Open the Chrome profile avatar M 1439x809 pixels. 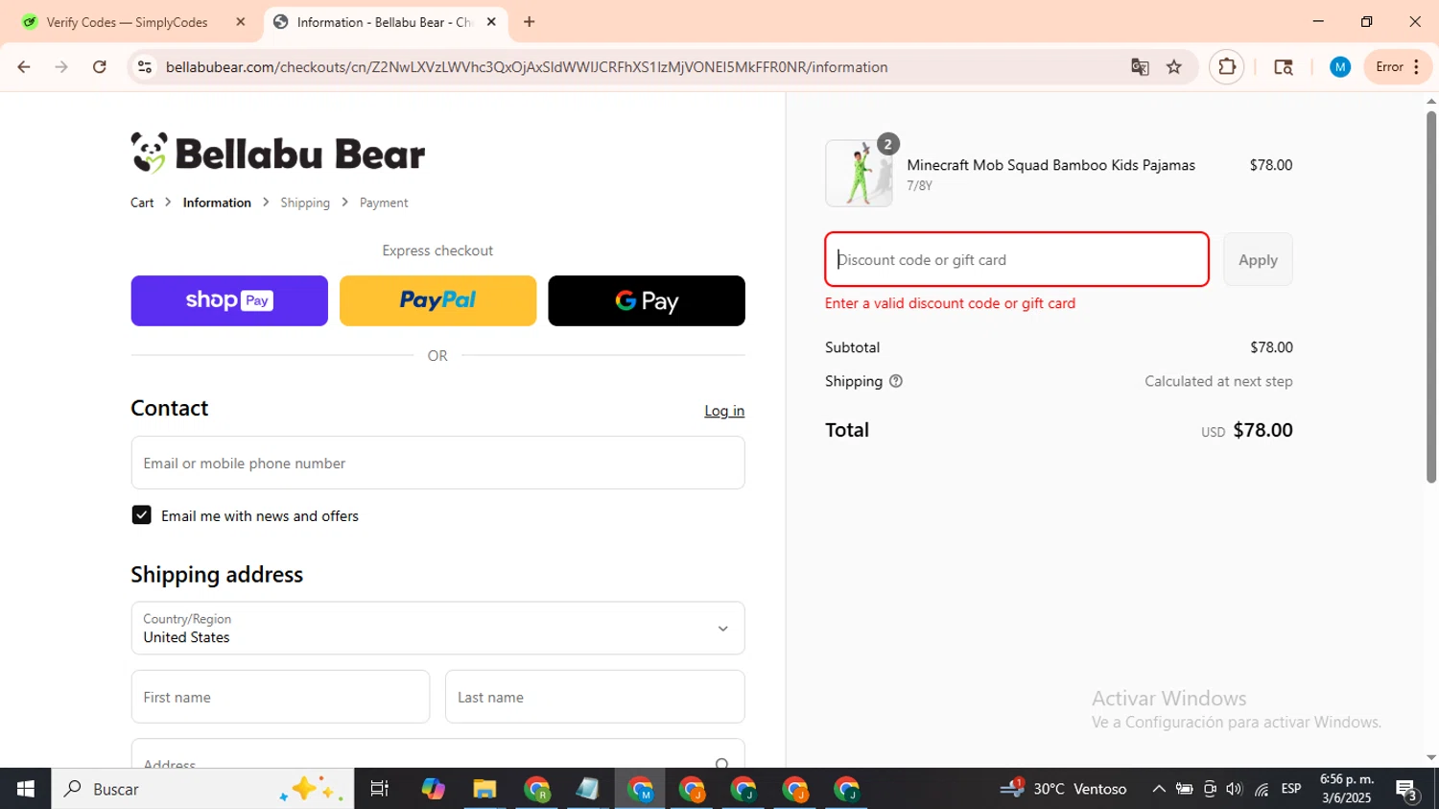[x=1340, y=67]
